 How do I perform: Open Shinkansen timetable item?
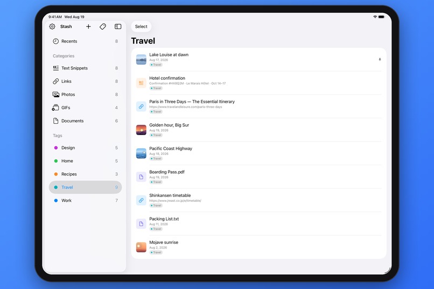pos(259,201)
